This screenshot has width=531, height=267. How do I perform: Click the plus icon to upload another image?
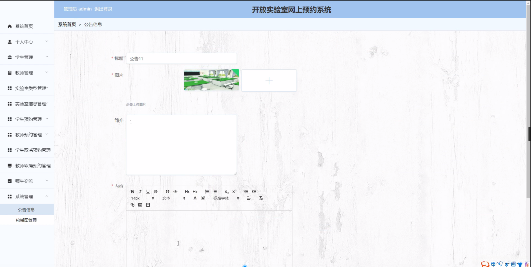coord(269,81)
